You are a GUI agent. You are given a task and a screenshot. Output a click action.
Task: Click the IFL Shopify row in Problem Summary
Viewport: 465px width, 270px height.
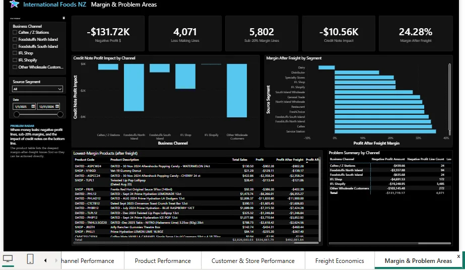[x=390, y=184]
